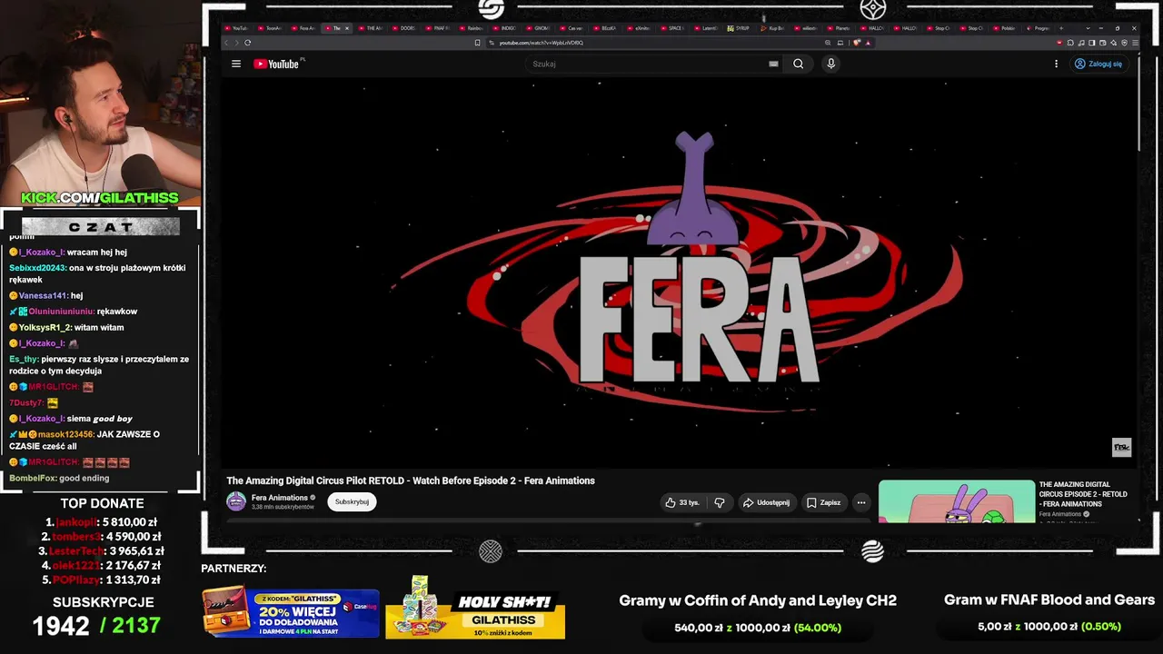Click Zaloguj się sign-in button
Viewport: 1163px width, 654px height.
click(1098, 64)
